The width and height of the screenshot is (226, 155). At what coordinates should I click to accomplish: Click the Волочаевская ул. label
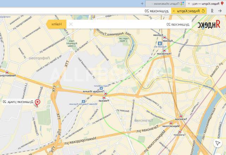coord(102,52)
